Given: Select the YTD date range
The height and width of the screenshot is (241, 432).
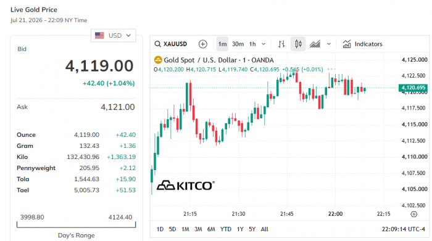Looking at the screenshot, I should pos(226,229).
